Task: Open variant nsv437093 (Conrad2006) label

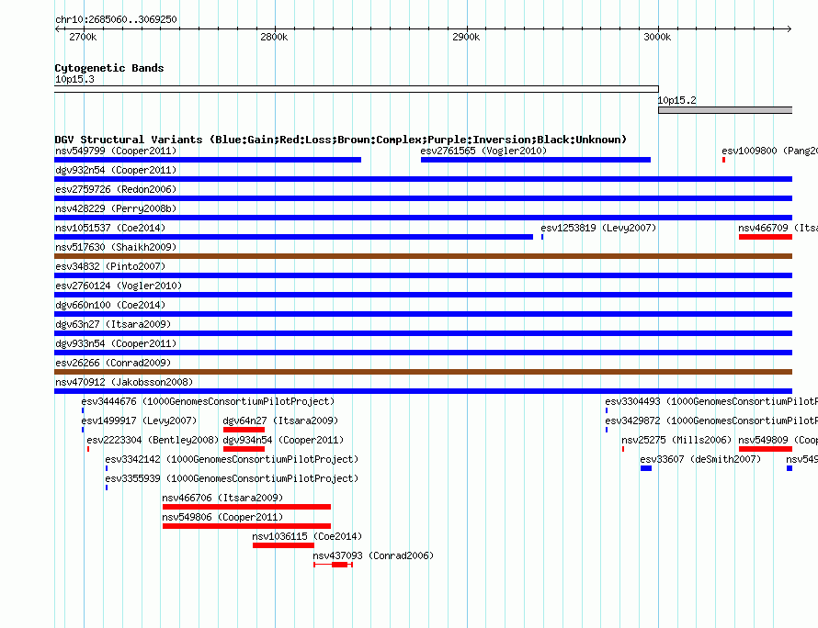Action: click(x=373, y=555)
